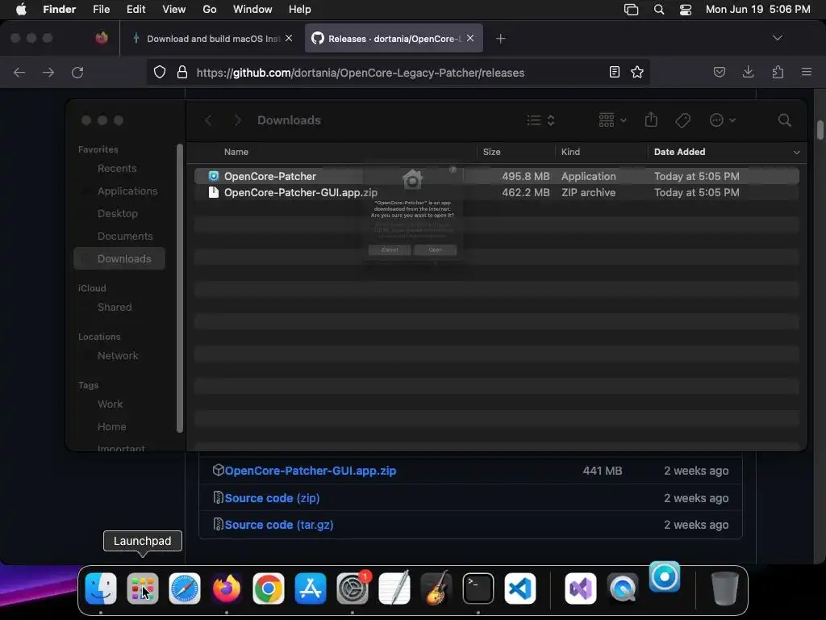Open Finder menu in menu bar

point(60,10)
